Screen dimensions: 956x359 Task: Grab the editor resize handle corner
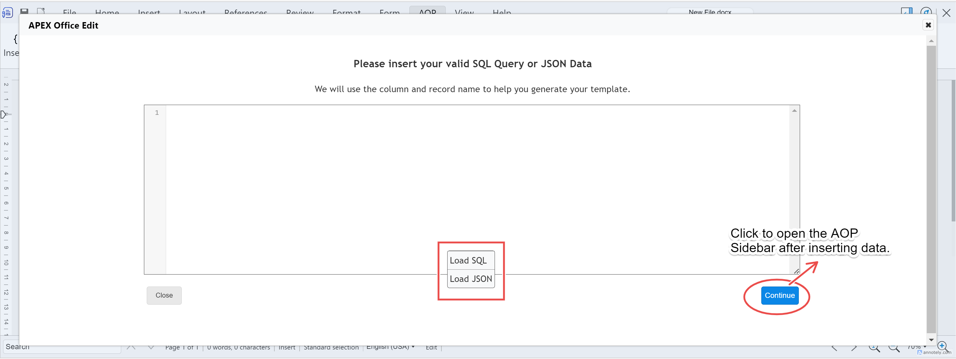click(x=796, y=271)
